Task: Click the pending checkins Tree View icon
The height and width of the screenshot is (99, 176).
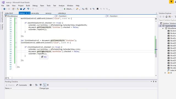Action: coord(45,85)
